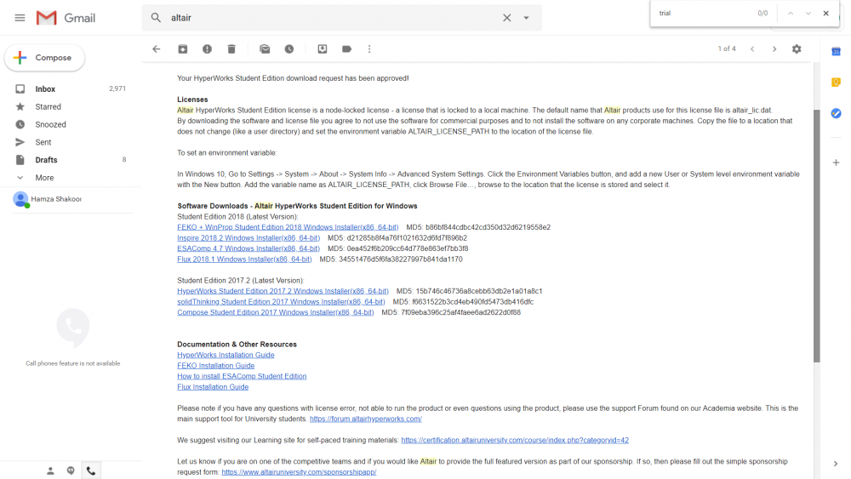Click the search magnifier icon

[x=156, y=18]
